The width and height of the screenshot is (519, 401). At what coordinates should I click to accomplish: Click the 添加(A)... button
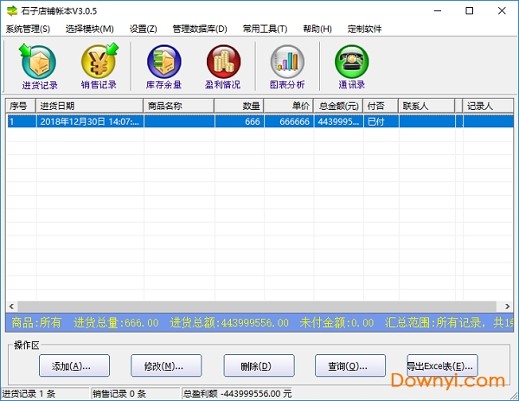click(74, 365)
